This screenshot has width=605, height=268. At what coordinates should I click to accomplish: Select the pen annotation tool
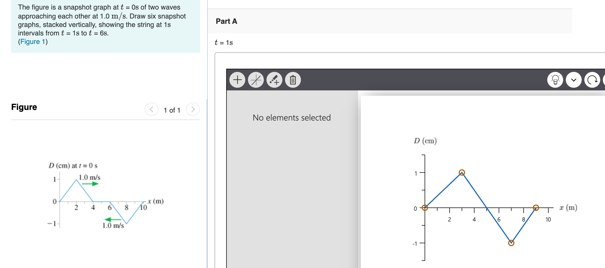tap(274, 79)
